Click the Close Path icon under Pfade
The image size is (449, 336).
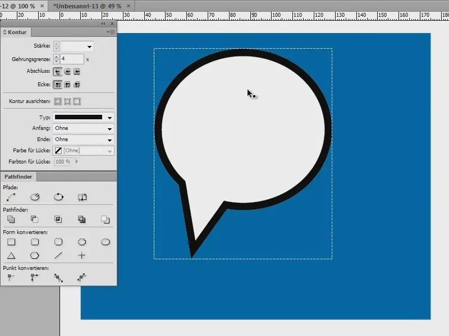coord(58,197)
